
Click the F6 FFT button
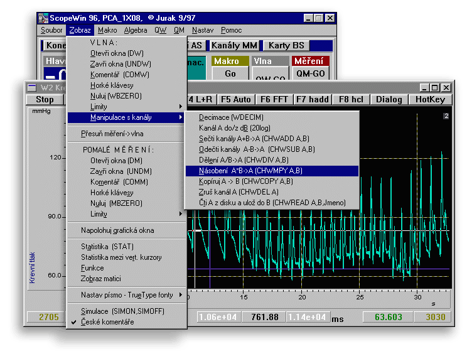(274, 99)
